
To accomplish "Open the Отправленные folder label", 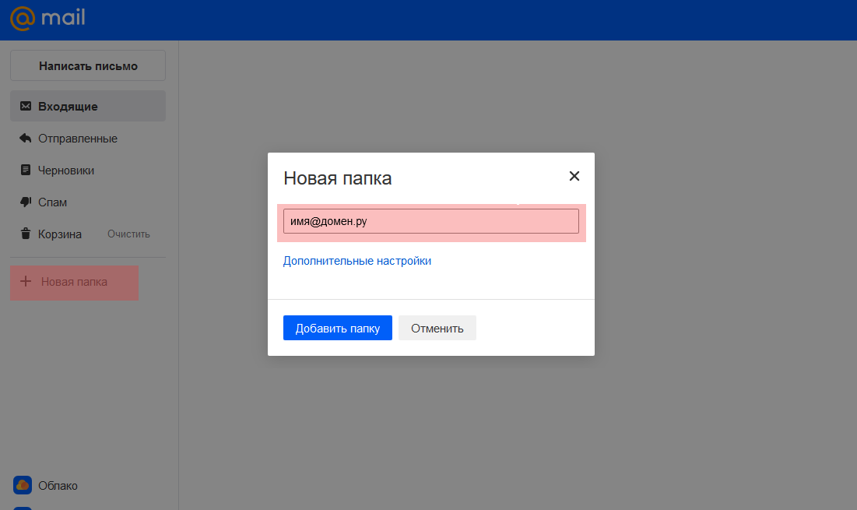I will click(78, 139).
